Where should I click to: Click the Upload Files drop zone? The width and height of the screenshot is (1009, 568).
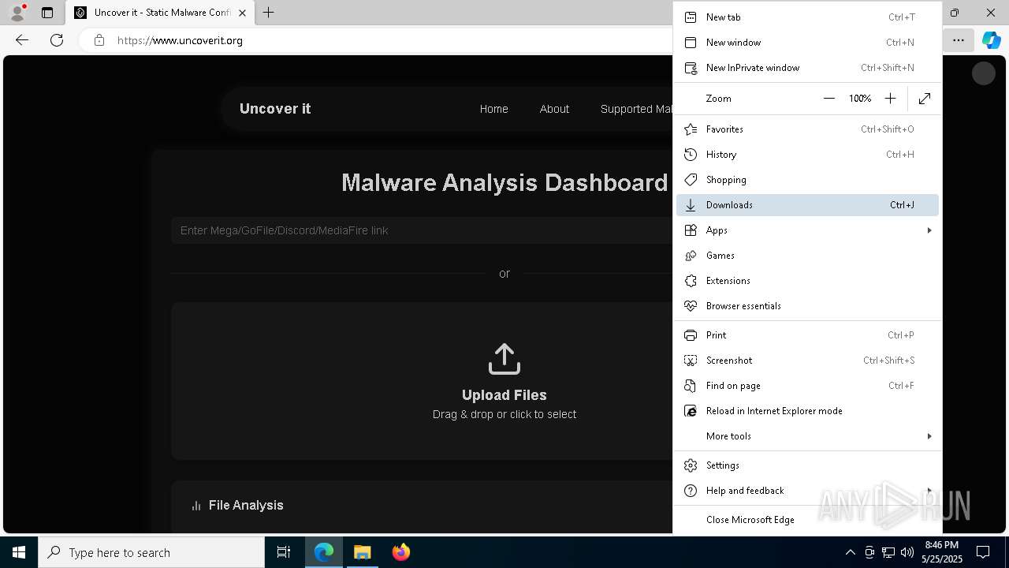coord(422,381)
